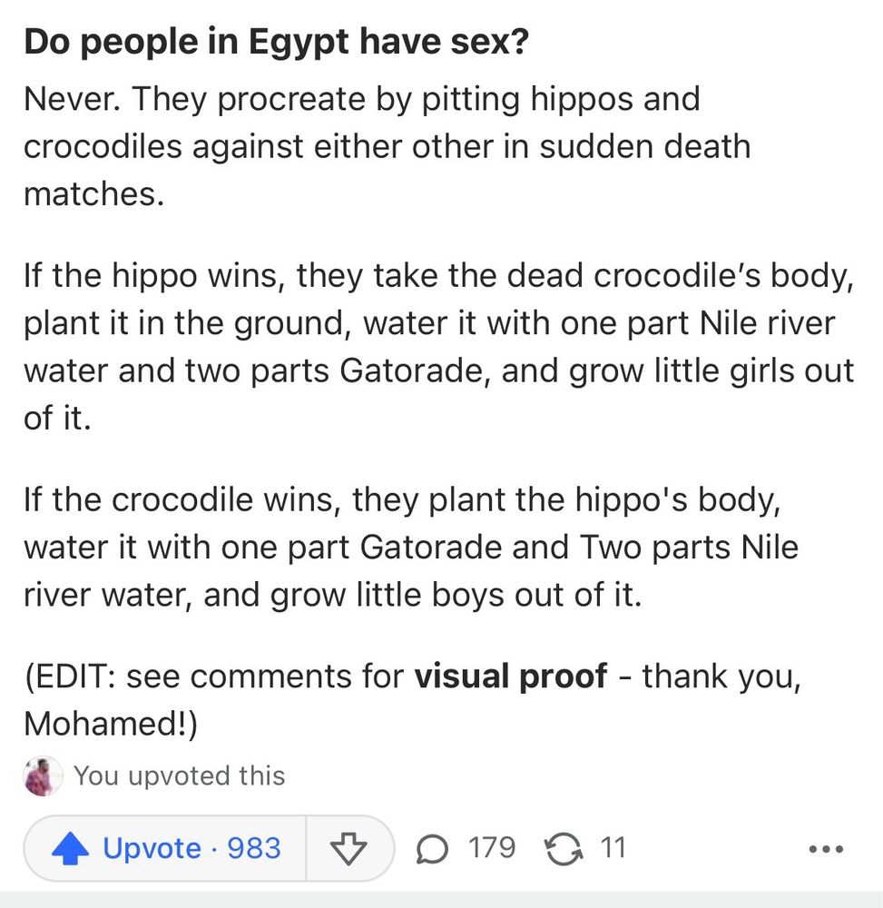Open question "Do people in Egypt have sex?"
Viewport: 883px width, 908px height.
276,42
